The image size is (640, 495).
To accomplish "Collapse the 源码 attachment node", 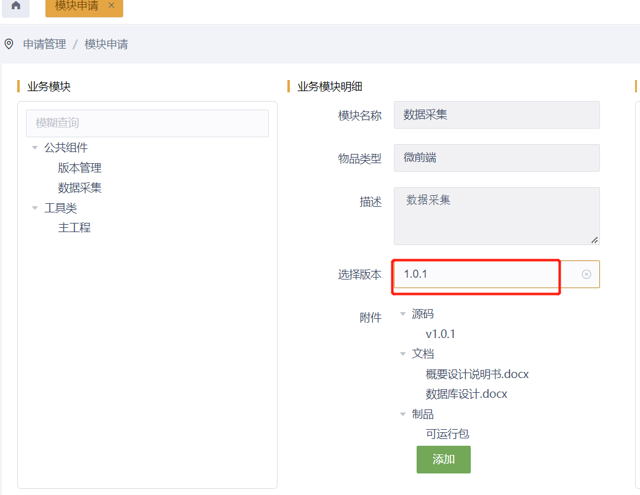I will click(x=403, y=314).
